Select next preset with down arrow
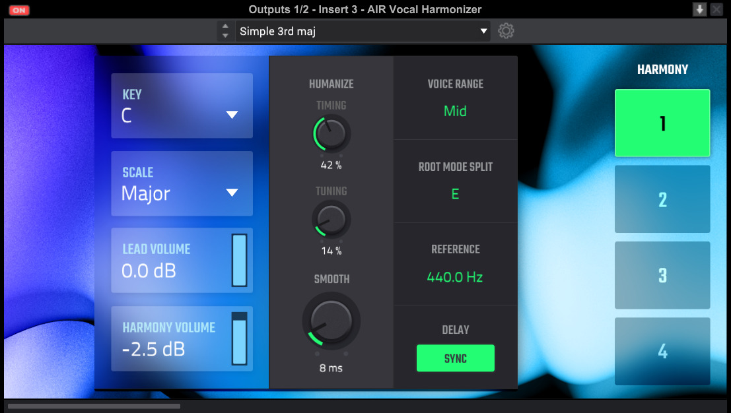The width and height of the screenshot is (731, 413). pyautogui.click(x=225, y=36)
